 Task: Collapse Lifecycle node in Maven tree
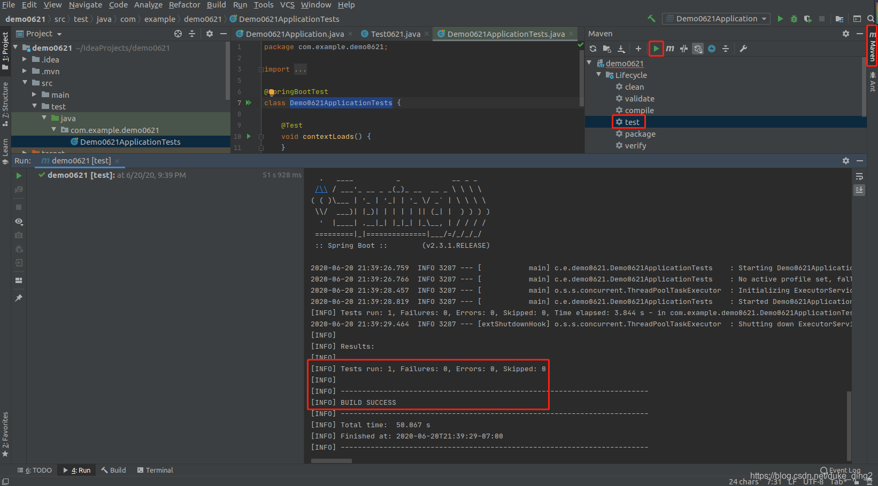[599, 75]
